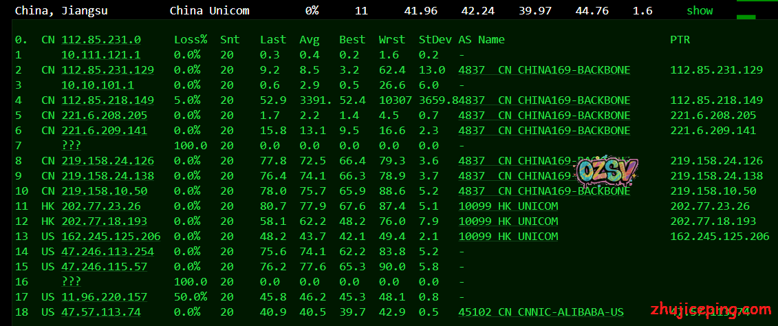Click IP address 47.246.113.254
The width and height of the screenshot is (778, 326).
tap(107, 252)
